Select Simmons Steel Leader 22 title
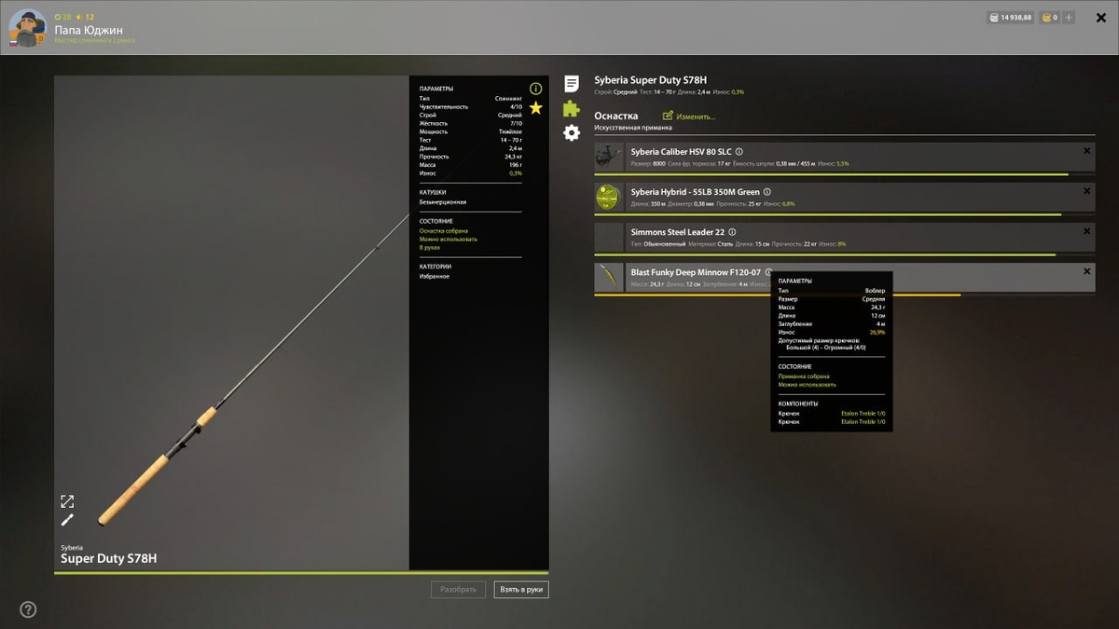1119x629 pixels. 678,232
